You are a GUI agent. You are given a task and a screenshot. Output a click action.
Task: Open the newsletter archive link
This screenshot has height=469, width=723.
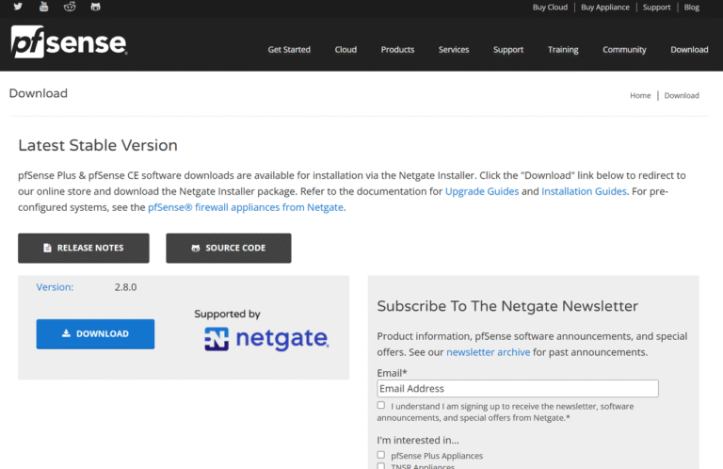tap(488, 352)
